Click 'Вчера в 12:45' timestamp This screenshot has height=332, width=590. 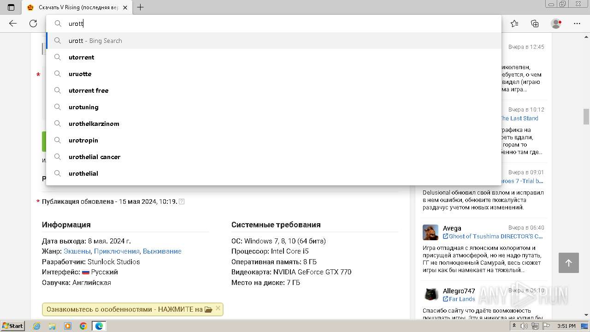click(x=526, y=47)
